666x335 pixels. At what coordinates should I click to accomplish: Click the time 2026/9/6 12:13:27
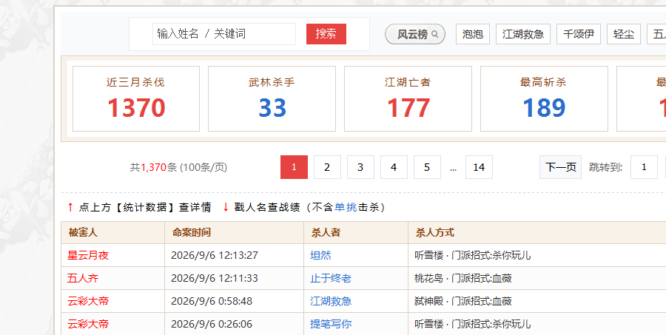point(215,255)
